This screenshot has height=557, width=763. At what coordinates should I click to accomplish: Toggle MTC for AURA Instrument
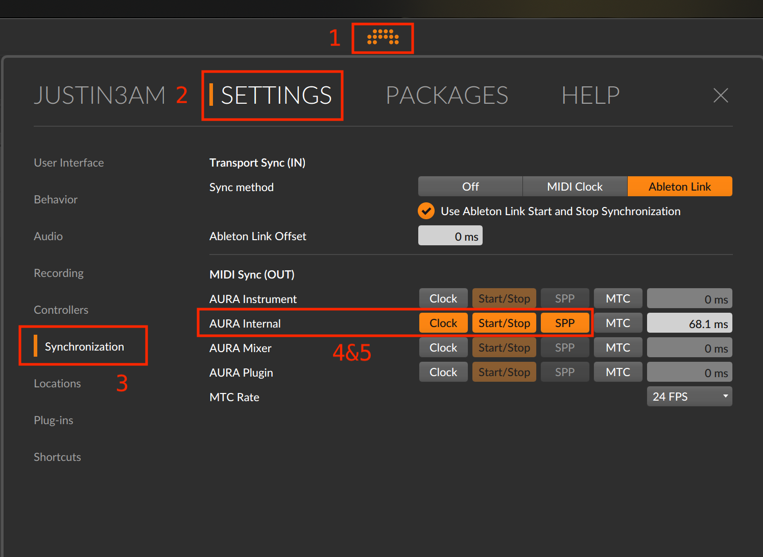point(618,298)
